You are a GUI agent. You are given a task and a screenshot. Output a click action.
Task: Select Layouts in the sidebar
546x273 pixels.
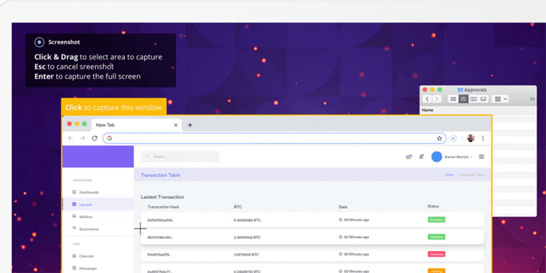pyautogui.click(x=86, y=204)
